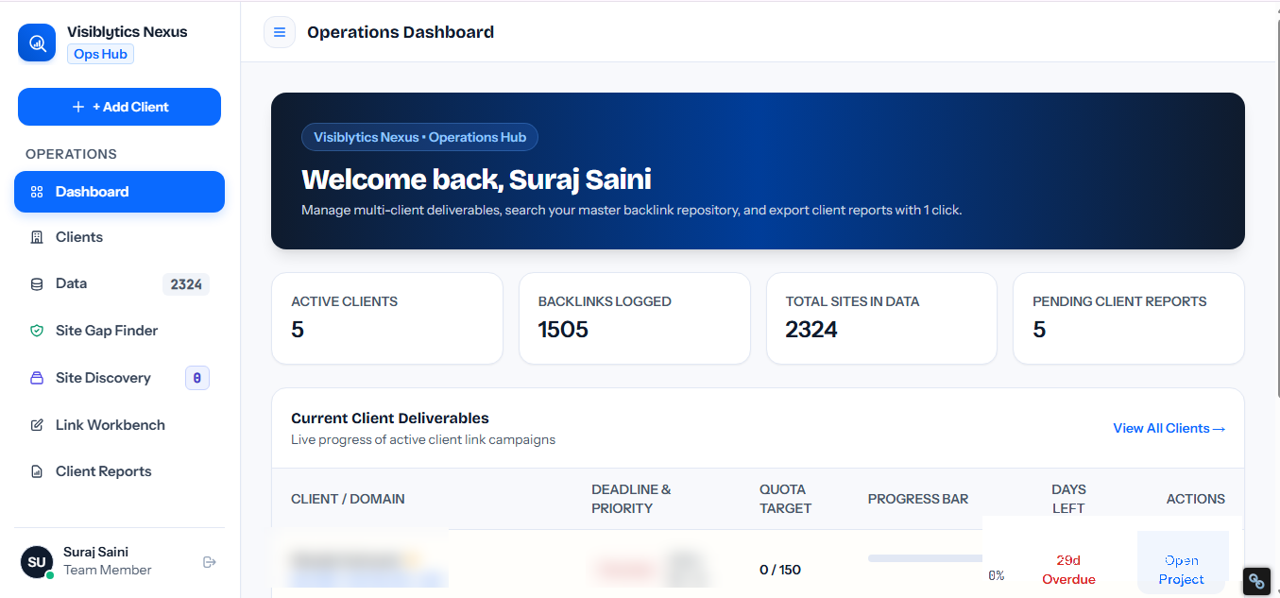Click the Visiblytics Nexus logo icon
The height and width of the screenshot is (598, 1280).
(37, 43)
